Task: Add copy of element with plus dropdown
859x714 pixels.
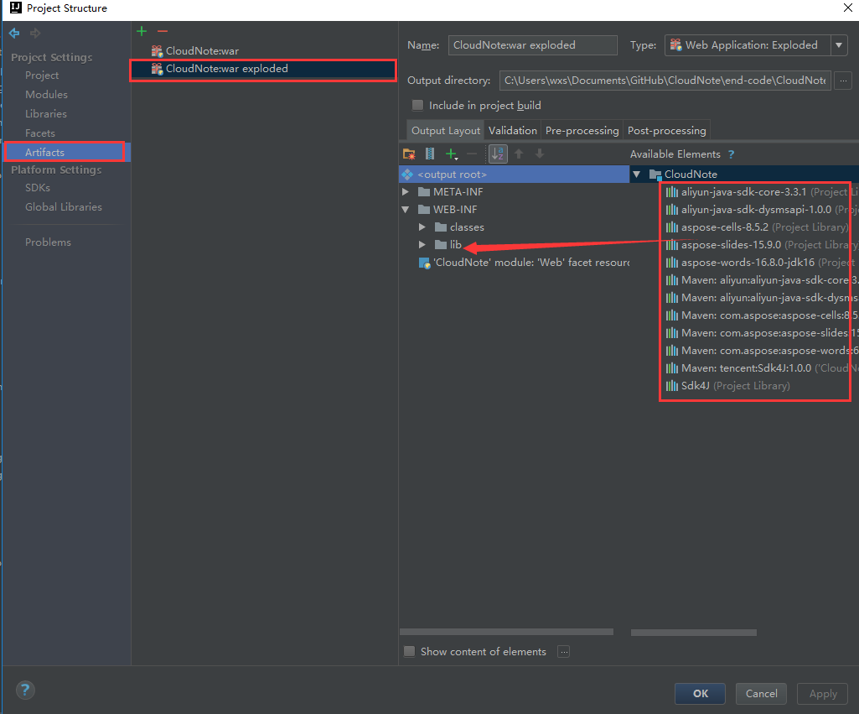Action: tap(452, 154)
